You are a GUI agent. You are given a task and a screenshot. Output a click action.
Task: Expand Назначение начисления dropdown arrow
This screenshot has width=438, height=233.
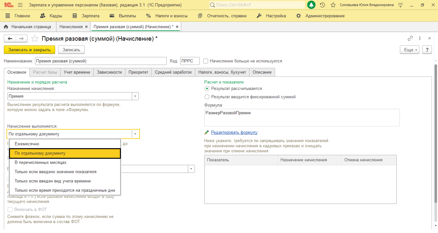pyautogui.click(x=135, y=96)
